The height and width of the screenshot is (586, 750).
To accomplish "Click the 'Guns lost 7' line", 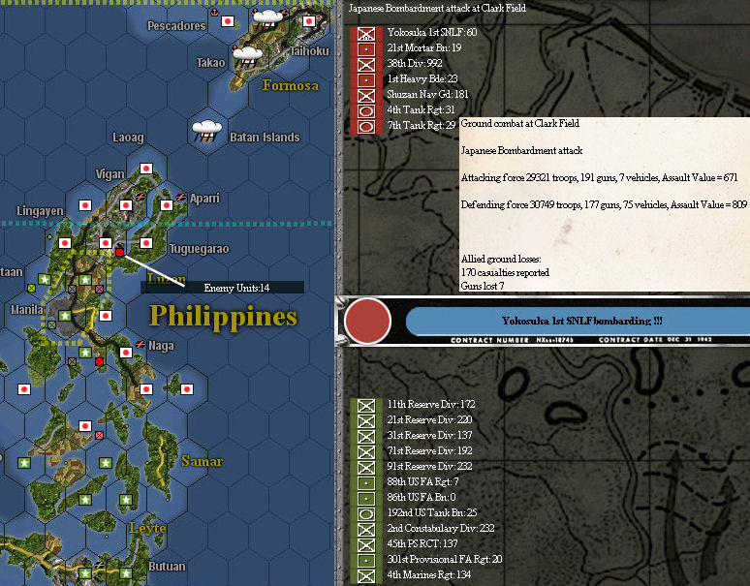I will pos(483,286).
